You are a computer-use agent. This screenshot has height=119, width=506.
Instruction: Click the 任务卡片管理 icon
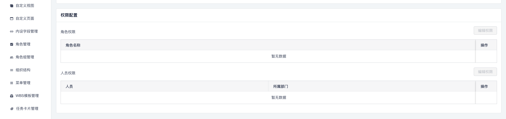(x=12, y=108)
